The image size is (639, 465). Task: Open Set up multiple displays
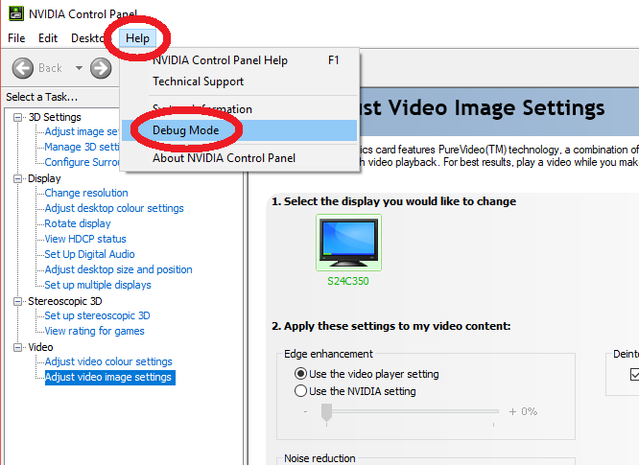tap(98, 285)
